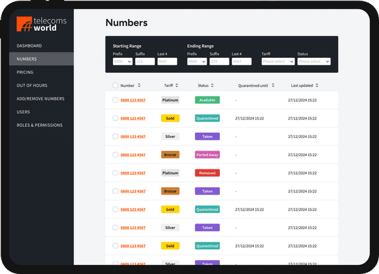Open Add/Remove Numbers in the sidebar
Screen dimensions: 379x274
[40, 99]
